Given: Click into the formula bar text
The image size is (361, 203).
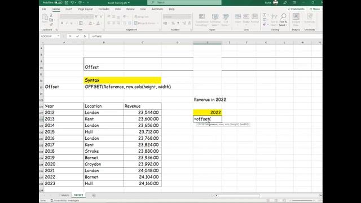Looking at the screenshot, I should click(205, 36).
